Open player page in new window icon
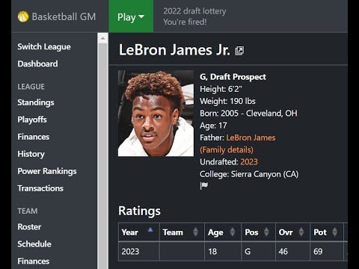 pos(239,51)
